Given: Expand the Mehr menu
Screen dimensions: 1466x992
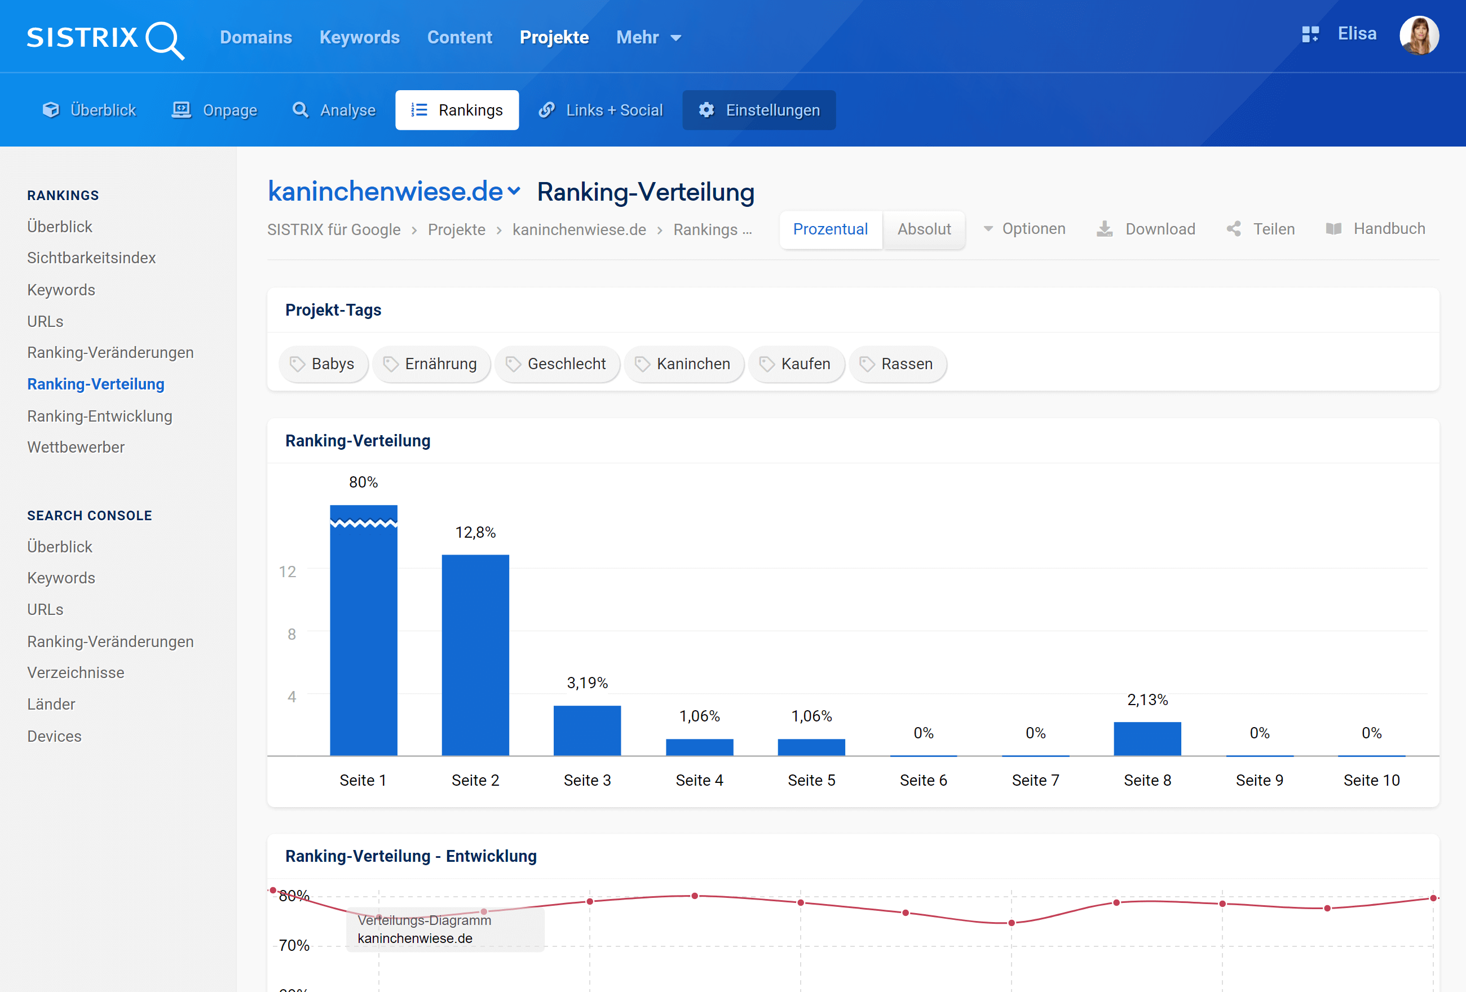Looking at the screenshot, I should pyautogui.click(x=648, y=37).
